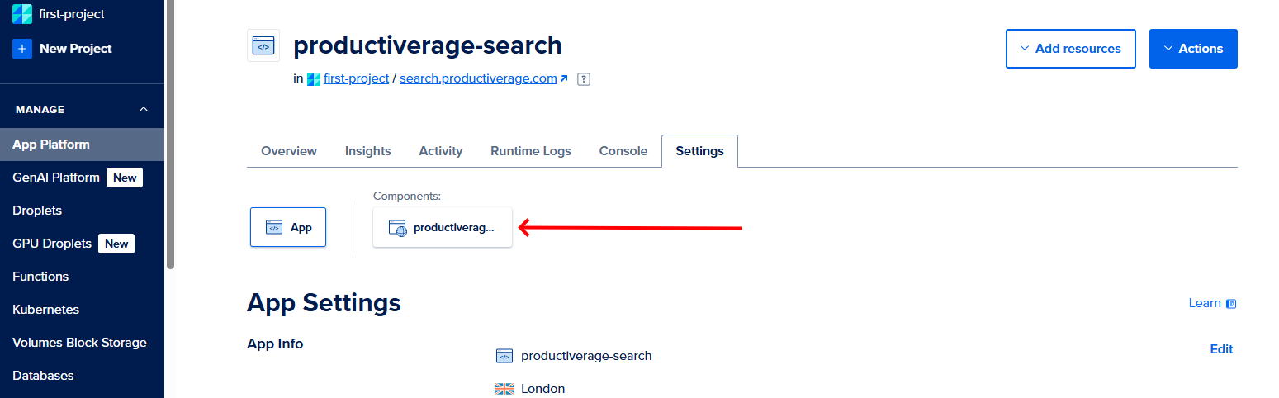The height and width of the screenshot is (398, 1279).
Task: Open the first-project breadcrumb link
Action: (x=354, y=79)
